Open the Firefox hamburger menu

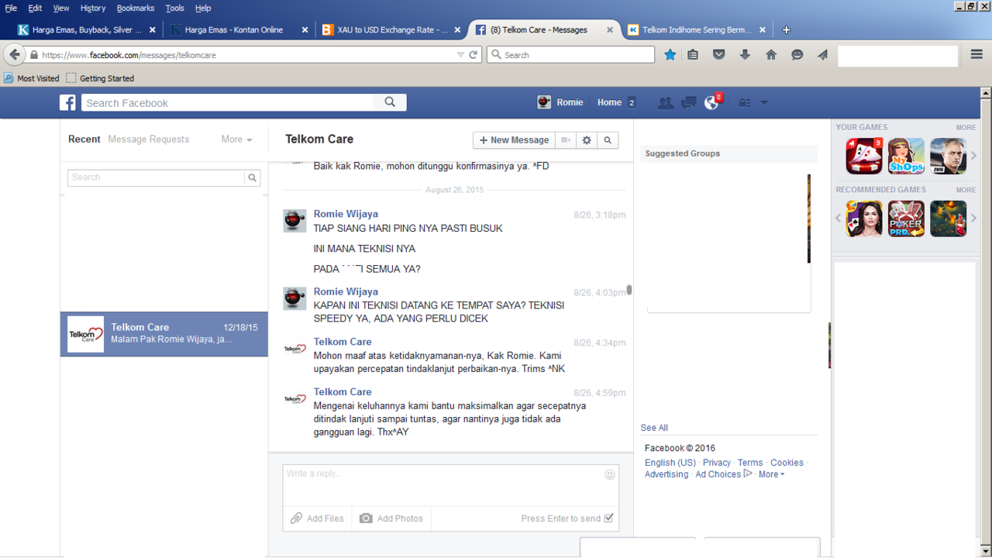tap(976, 54)
